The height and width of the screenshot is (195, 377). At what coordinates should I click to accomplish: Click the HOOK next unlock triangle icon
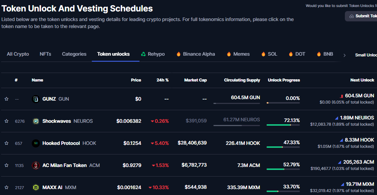coord(341,140)
